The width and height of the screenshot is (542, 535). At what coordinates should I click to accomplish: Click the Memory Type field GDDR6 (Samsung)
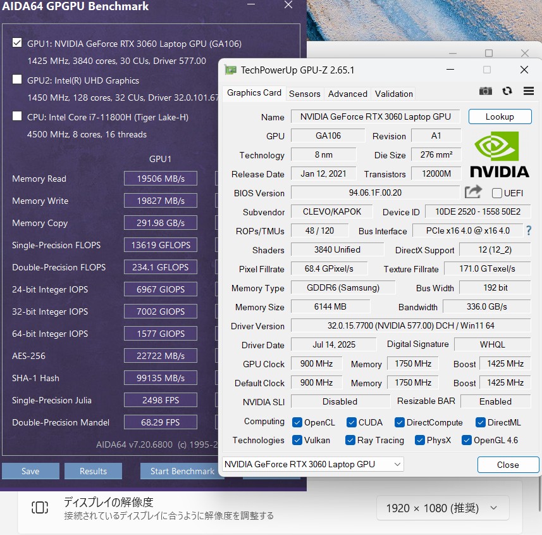[x=343, y=287]
